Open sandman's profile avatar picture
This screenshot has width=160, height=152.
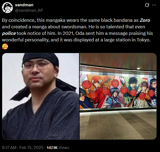coord(7,8)
